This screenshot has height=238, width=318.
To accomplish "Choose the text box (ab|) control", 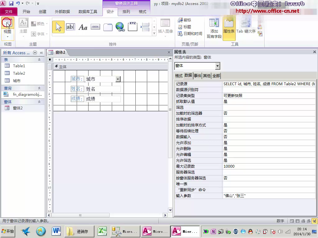I will (70, 27).
